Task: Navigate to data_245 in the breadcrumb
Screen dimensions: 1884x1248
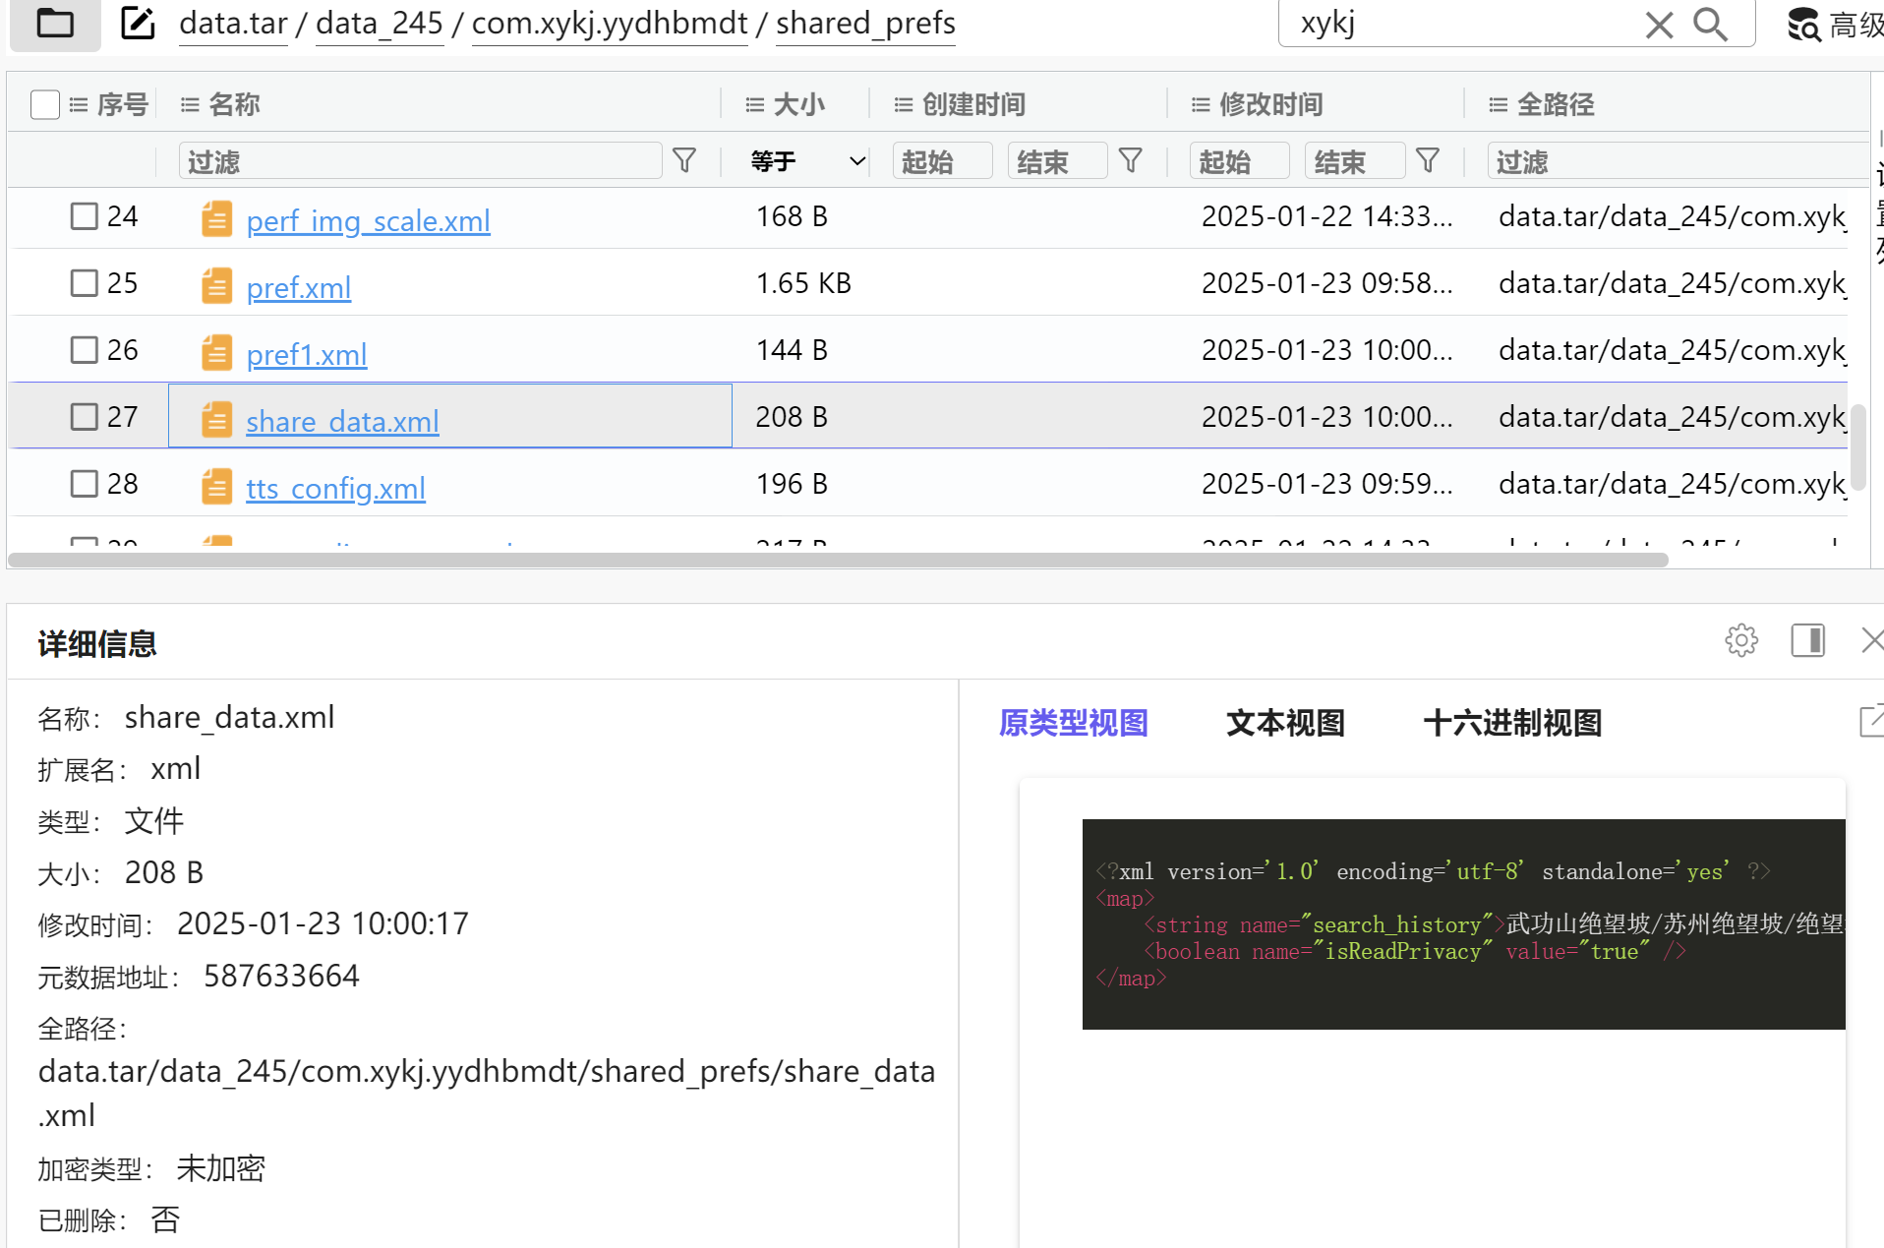Action: tap(379, 23)
